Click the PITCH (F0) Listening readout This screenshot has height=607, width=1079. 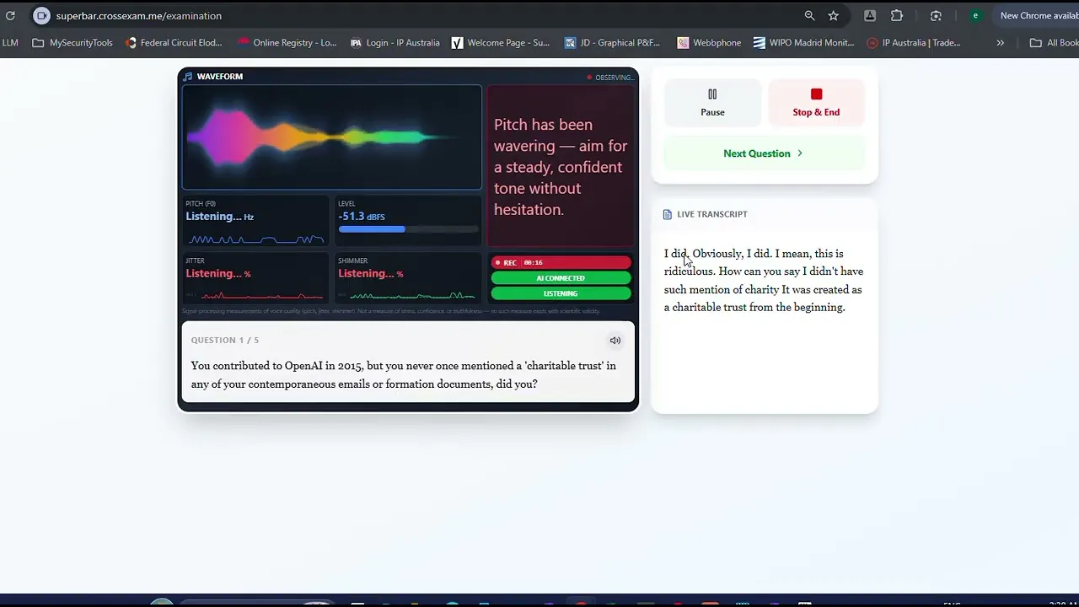coord(220,217)
